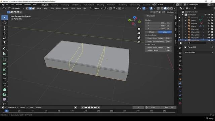
Task: Activate the Loop Cut tool
Action: coord(4,80)
